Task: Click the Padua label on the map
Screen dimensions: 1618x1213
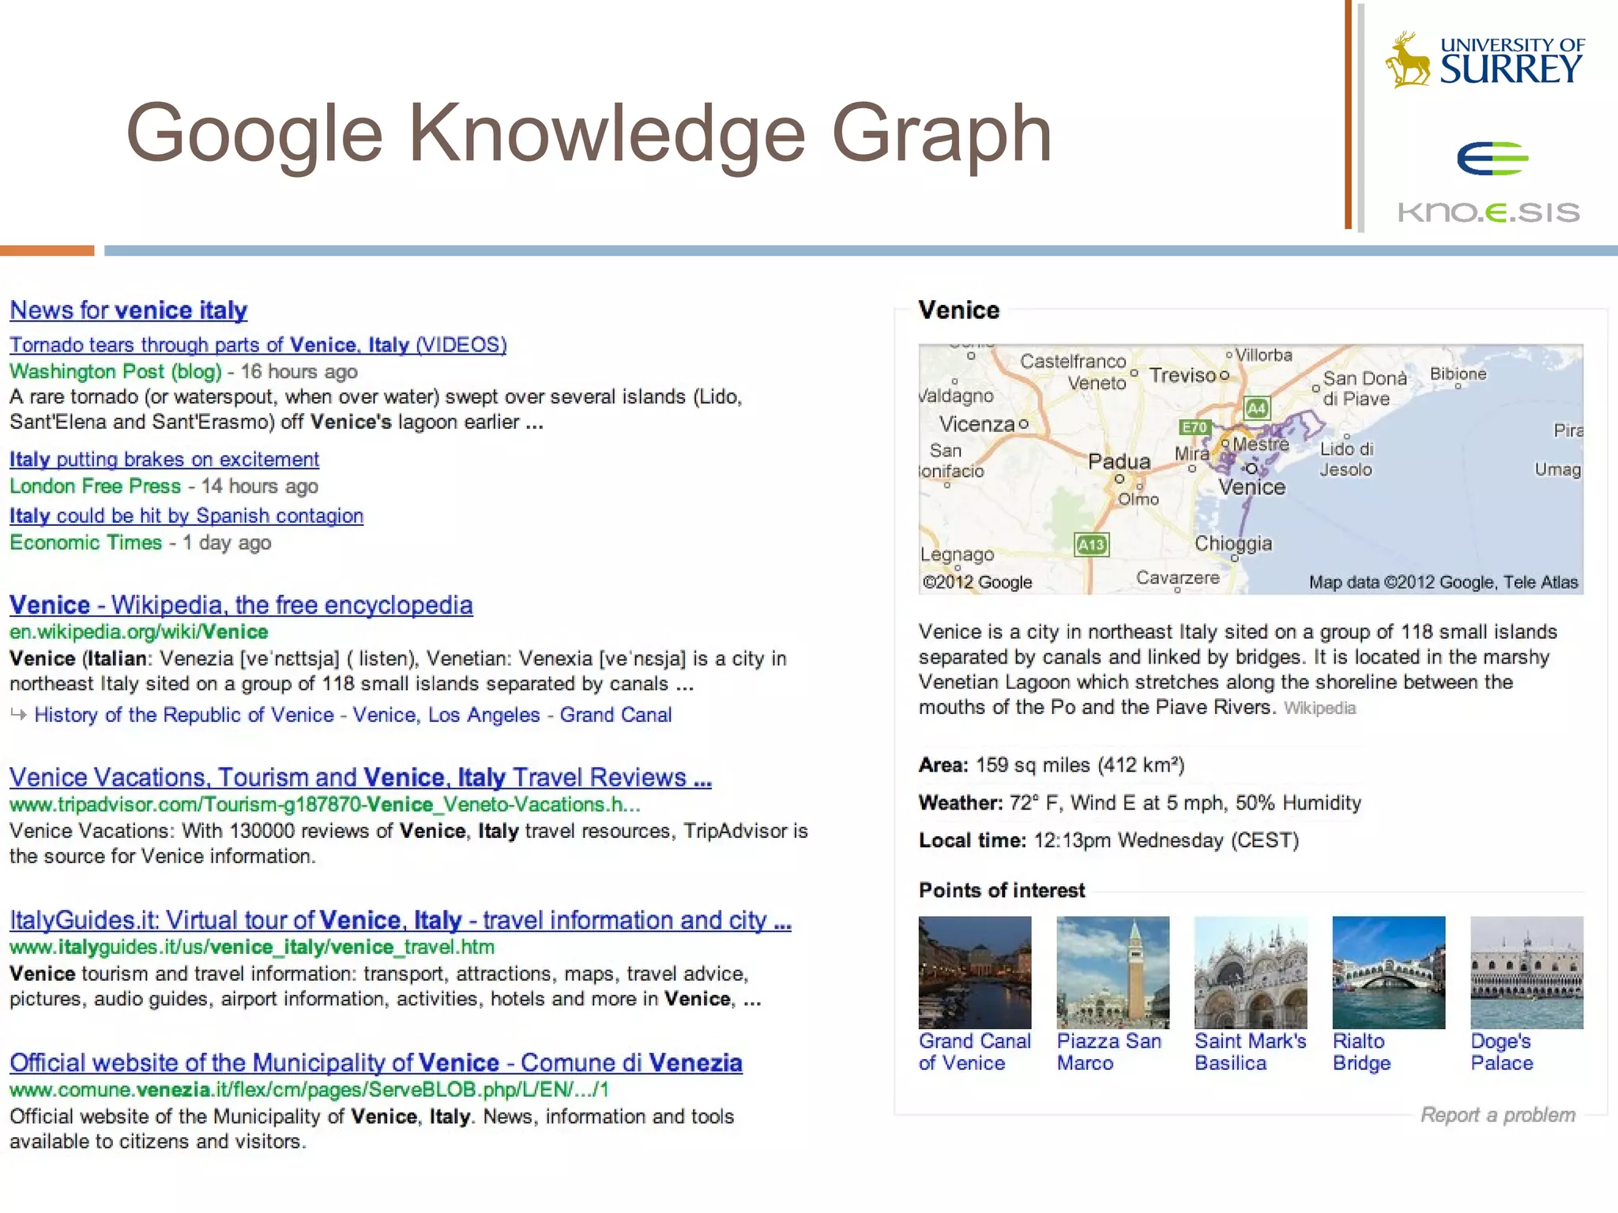Action: tap(1119, 461)
